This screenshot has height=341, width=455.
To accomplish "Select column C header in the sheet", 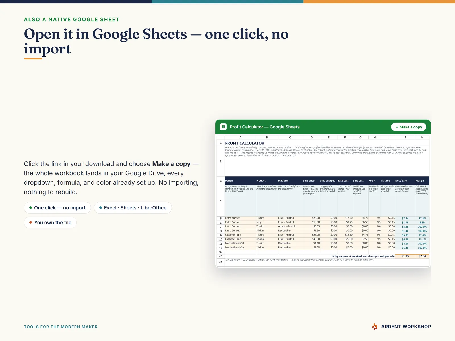I will pos(290,138).
